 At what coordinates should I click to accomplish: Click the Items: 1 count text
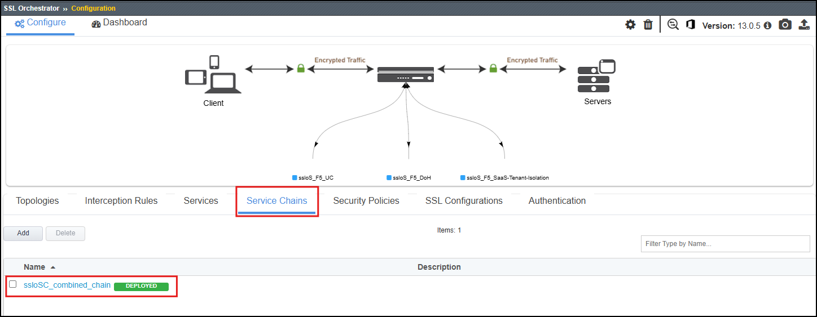click(449, 230)
